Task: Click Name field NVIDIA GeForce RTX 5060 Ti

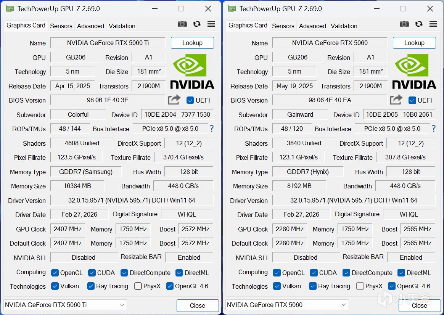Action: tap(108, 43)
